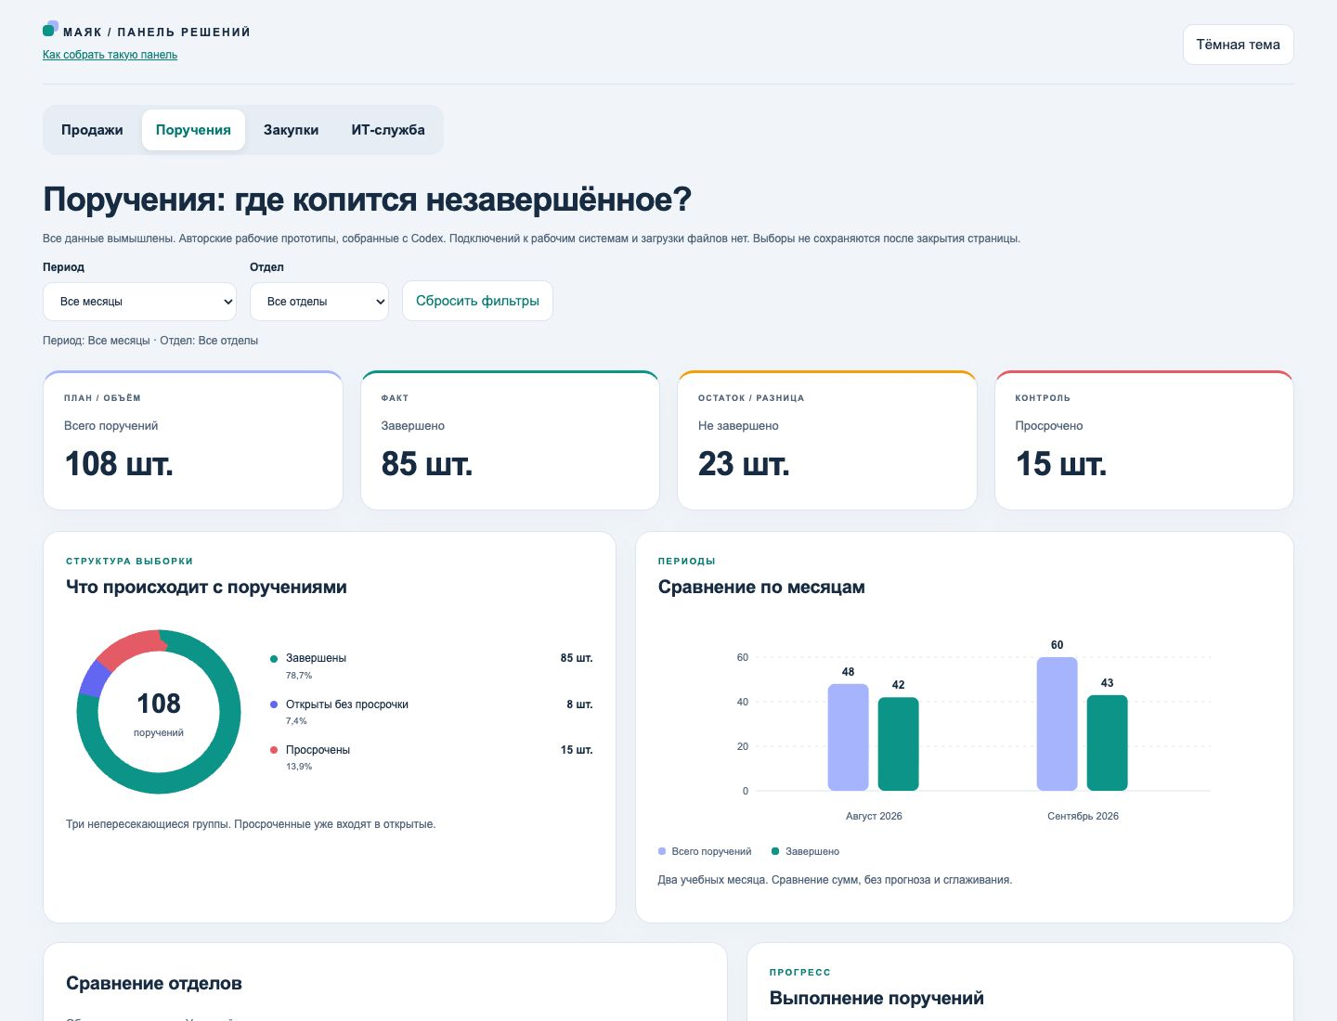Click the Сбросить фильтры button
Viewport: 1337px width, 1021px height.
pos(477,301)
